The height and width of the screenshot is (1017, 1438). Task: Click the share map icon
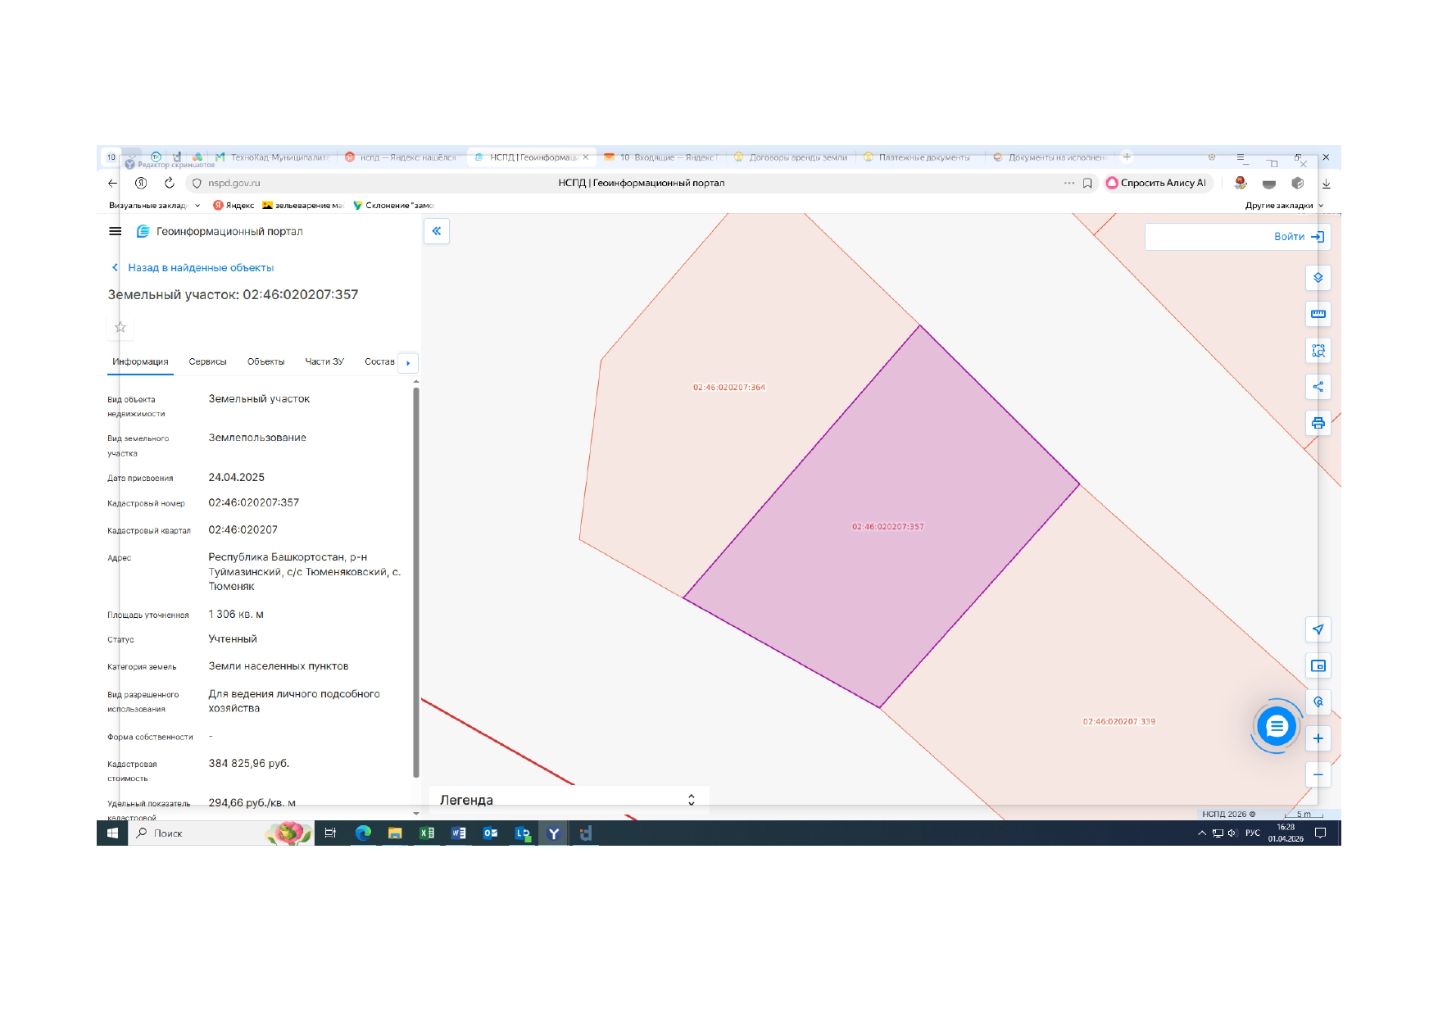[x=1318, y=387]
